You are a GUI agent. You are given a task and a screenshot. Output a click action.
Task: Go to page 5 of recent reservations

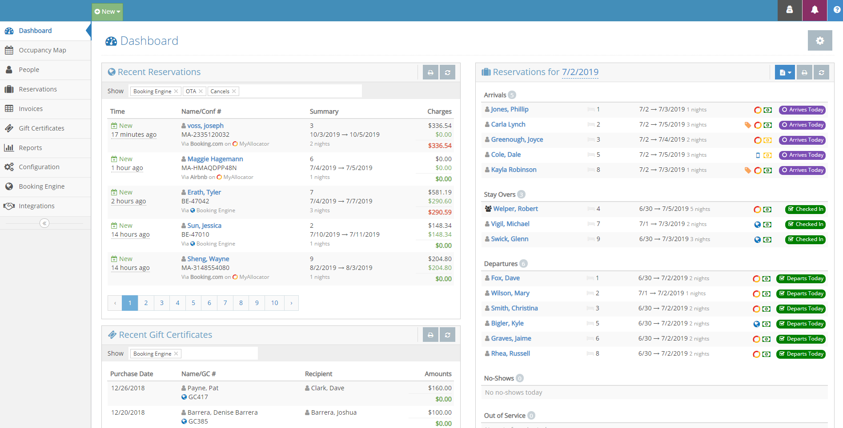point(193,303)
